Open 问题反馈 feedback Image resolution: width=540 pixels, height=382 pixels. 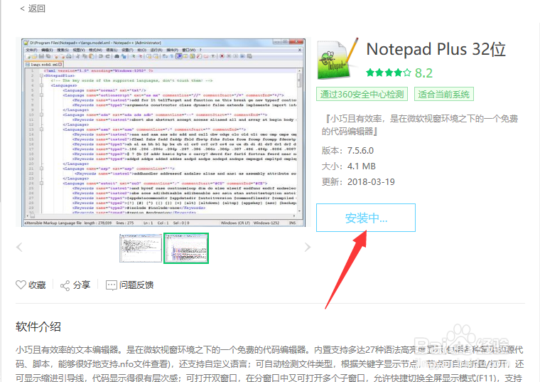click(129, 285)
